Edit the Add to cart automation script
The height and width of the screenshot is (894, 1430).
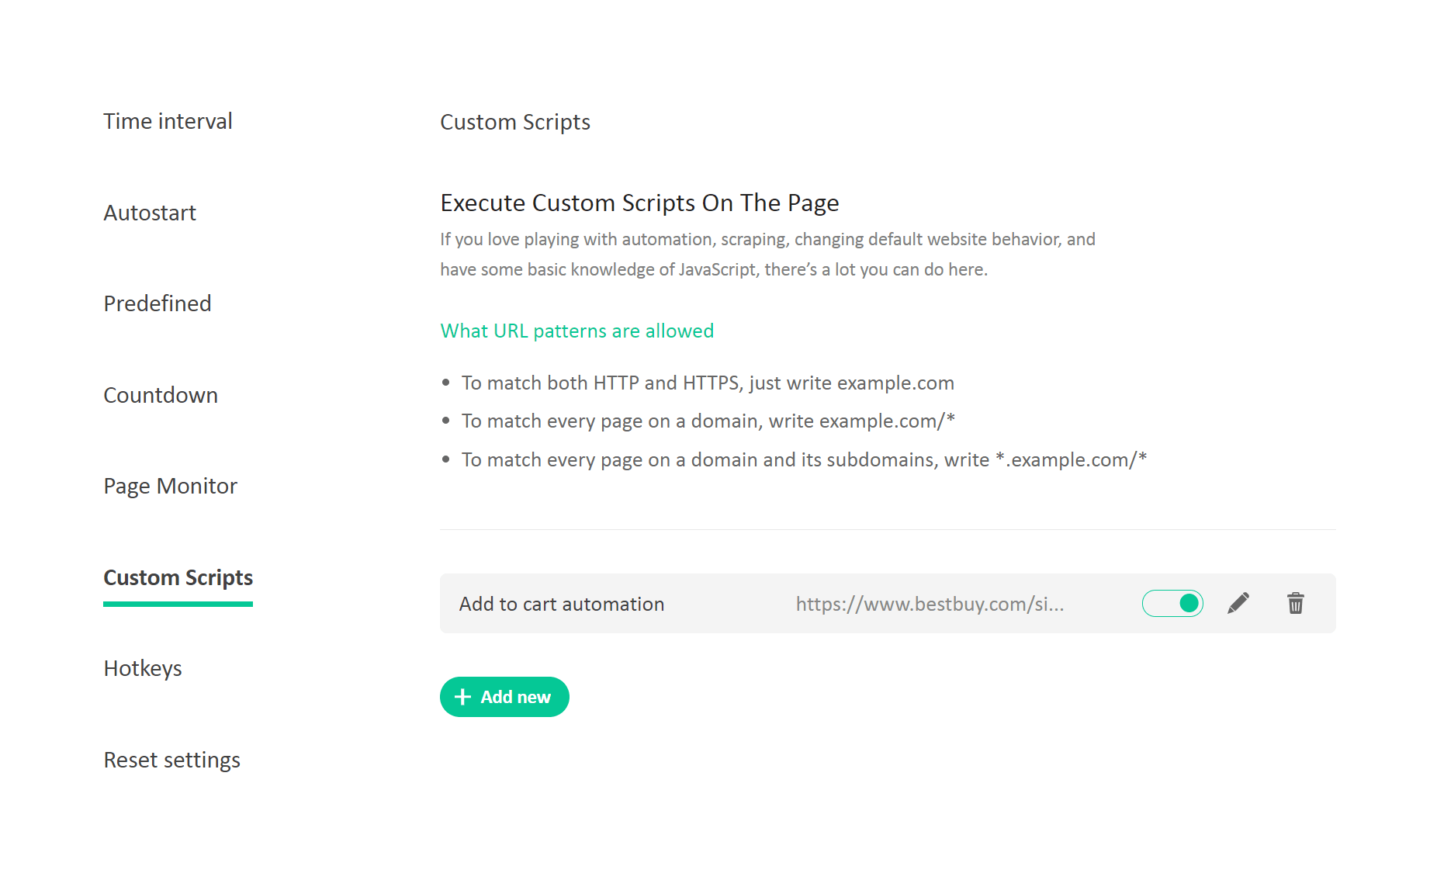point(1238,603)
